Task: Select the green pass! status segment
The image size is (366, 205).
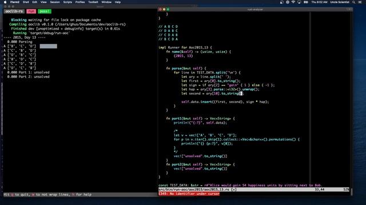Action: coord(45,11)
